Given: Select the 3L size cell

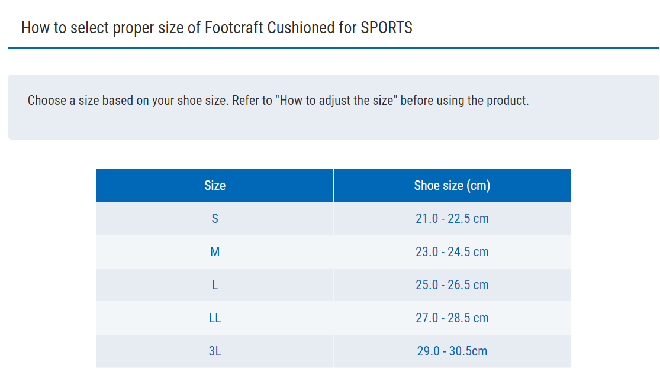Looking at the screenshot, I should pyautogui.click(x=215, y=351).
